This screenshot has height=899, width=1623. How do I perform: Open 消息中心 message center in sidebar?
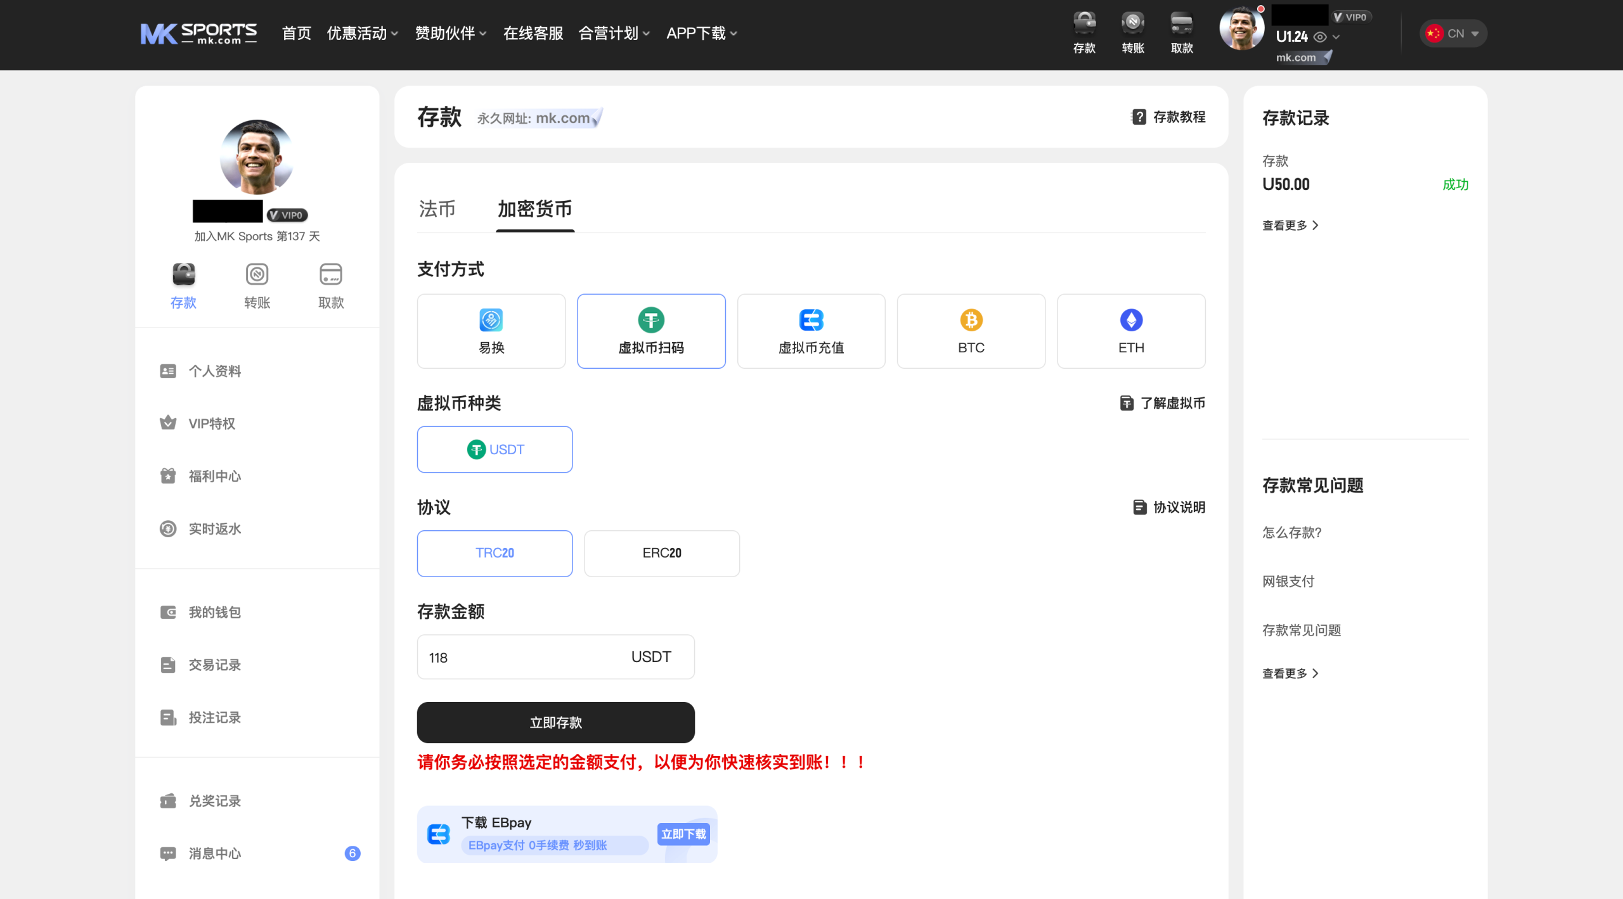coord(214,853)
